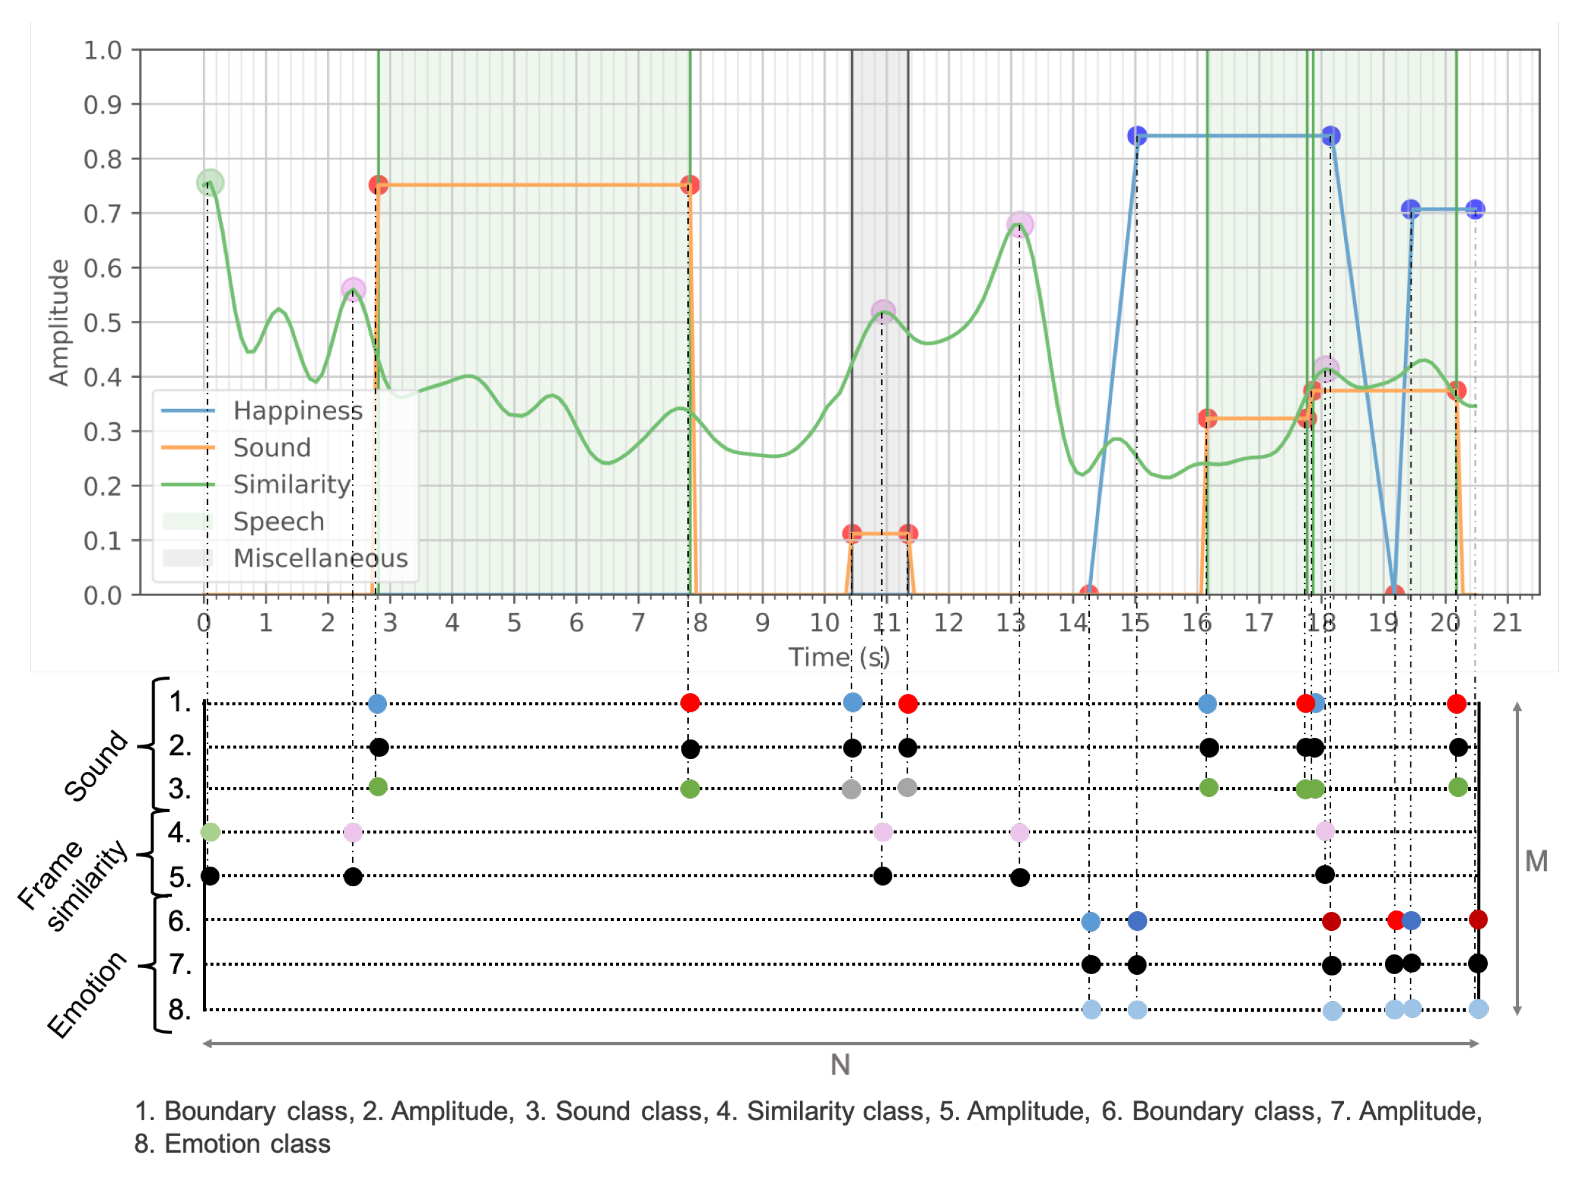This screenshot has height=1182, width=1572.
Task: Click the red sound marker at 0.75 near 8 seconds
Action: [x=689, y=185]
